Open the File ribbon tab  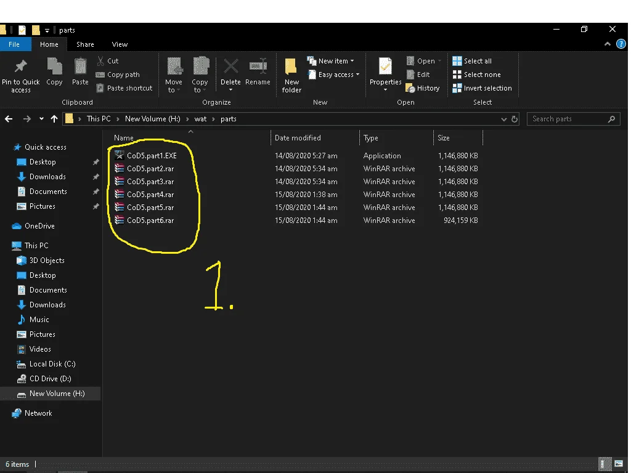pos(14,44)
